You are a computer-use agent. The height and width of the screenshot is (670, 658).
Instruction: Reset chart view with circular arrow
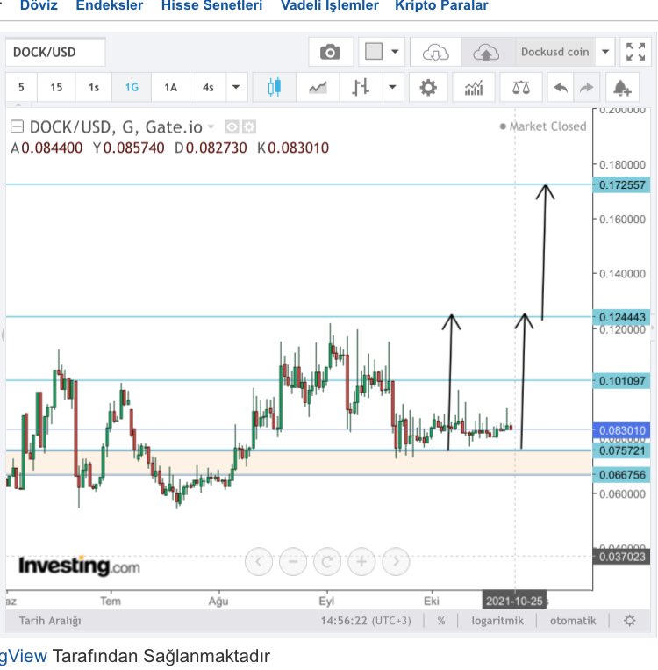(327, 561)
